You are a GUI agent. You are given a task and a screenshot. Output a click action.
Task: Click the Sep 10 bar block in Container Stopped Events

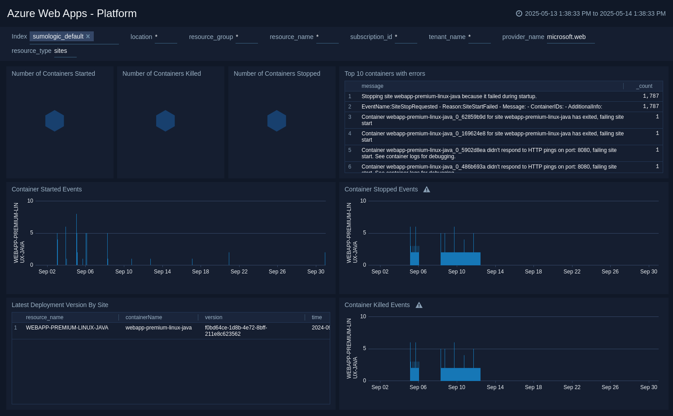pos(460,259)
